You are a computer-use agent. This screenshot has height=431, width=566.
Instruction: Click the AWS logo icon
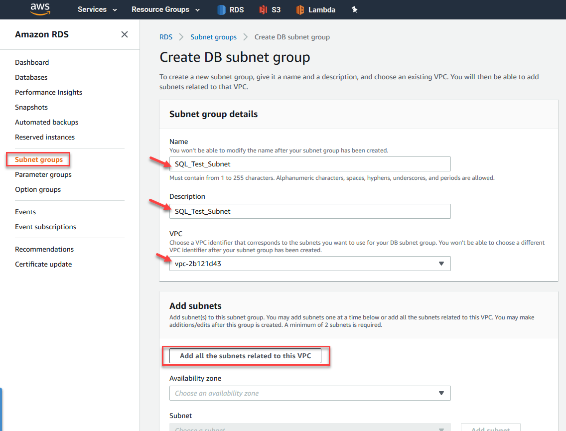point(39,9)
